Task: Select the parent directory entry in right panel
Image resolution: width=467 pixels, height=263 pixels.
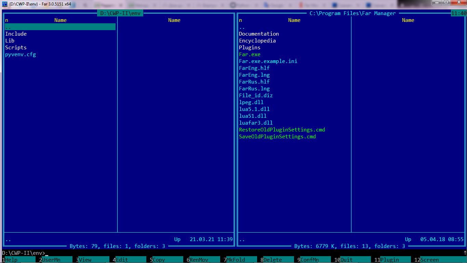Action: 242,27
